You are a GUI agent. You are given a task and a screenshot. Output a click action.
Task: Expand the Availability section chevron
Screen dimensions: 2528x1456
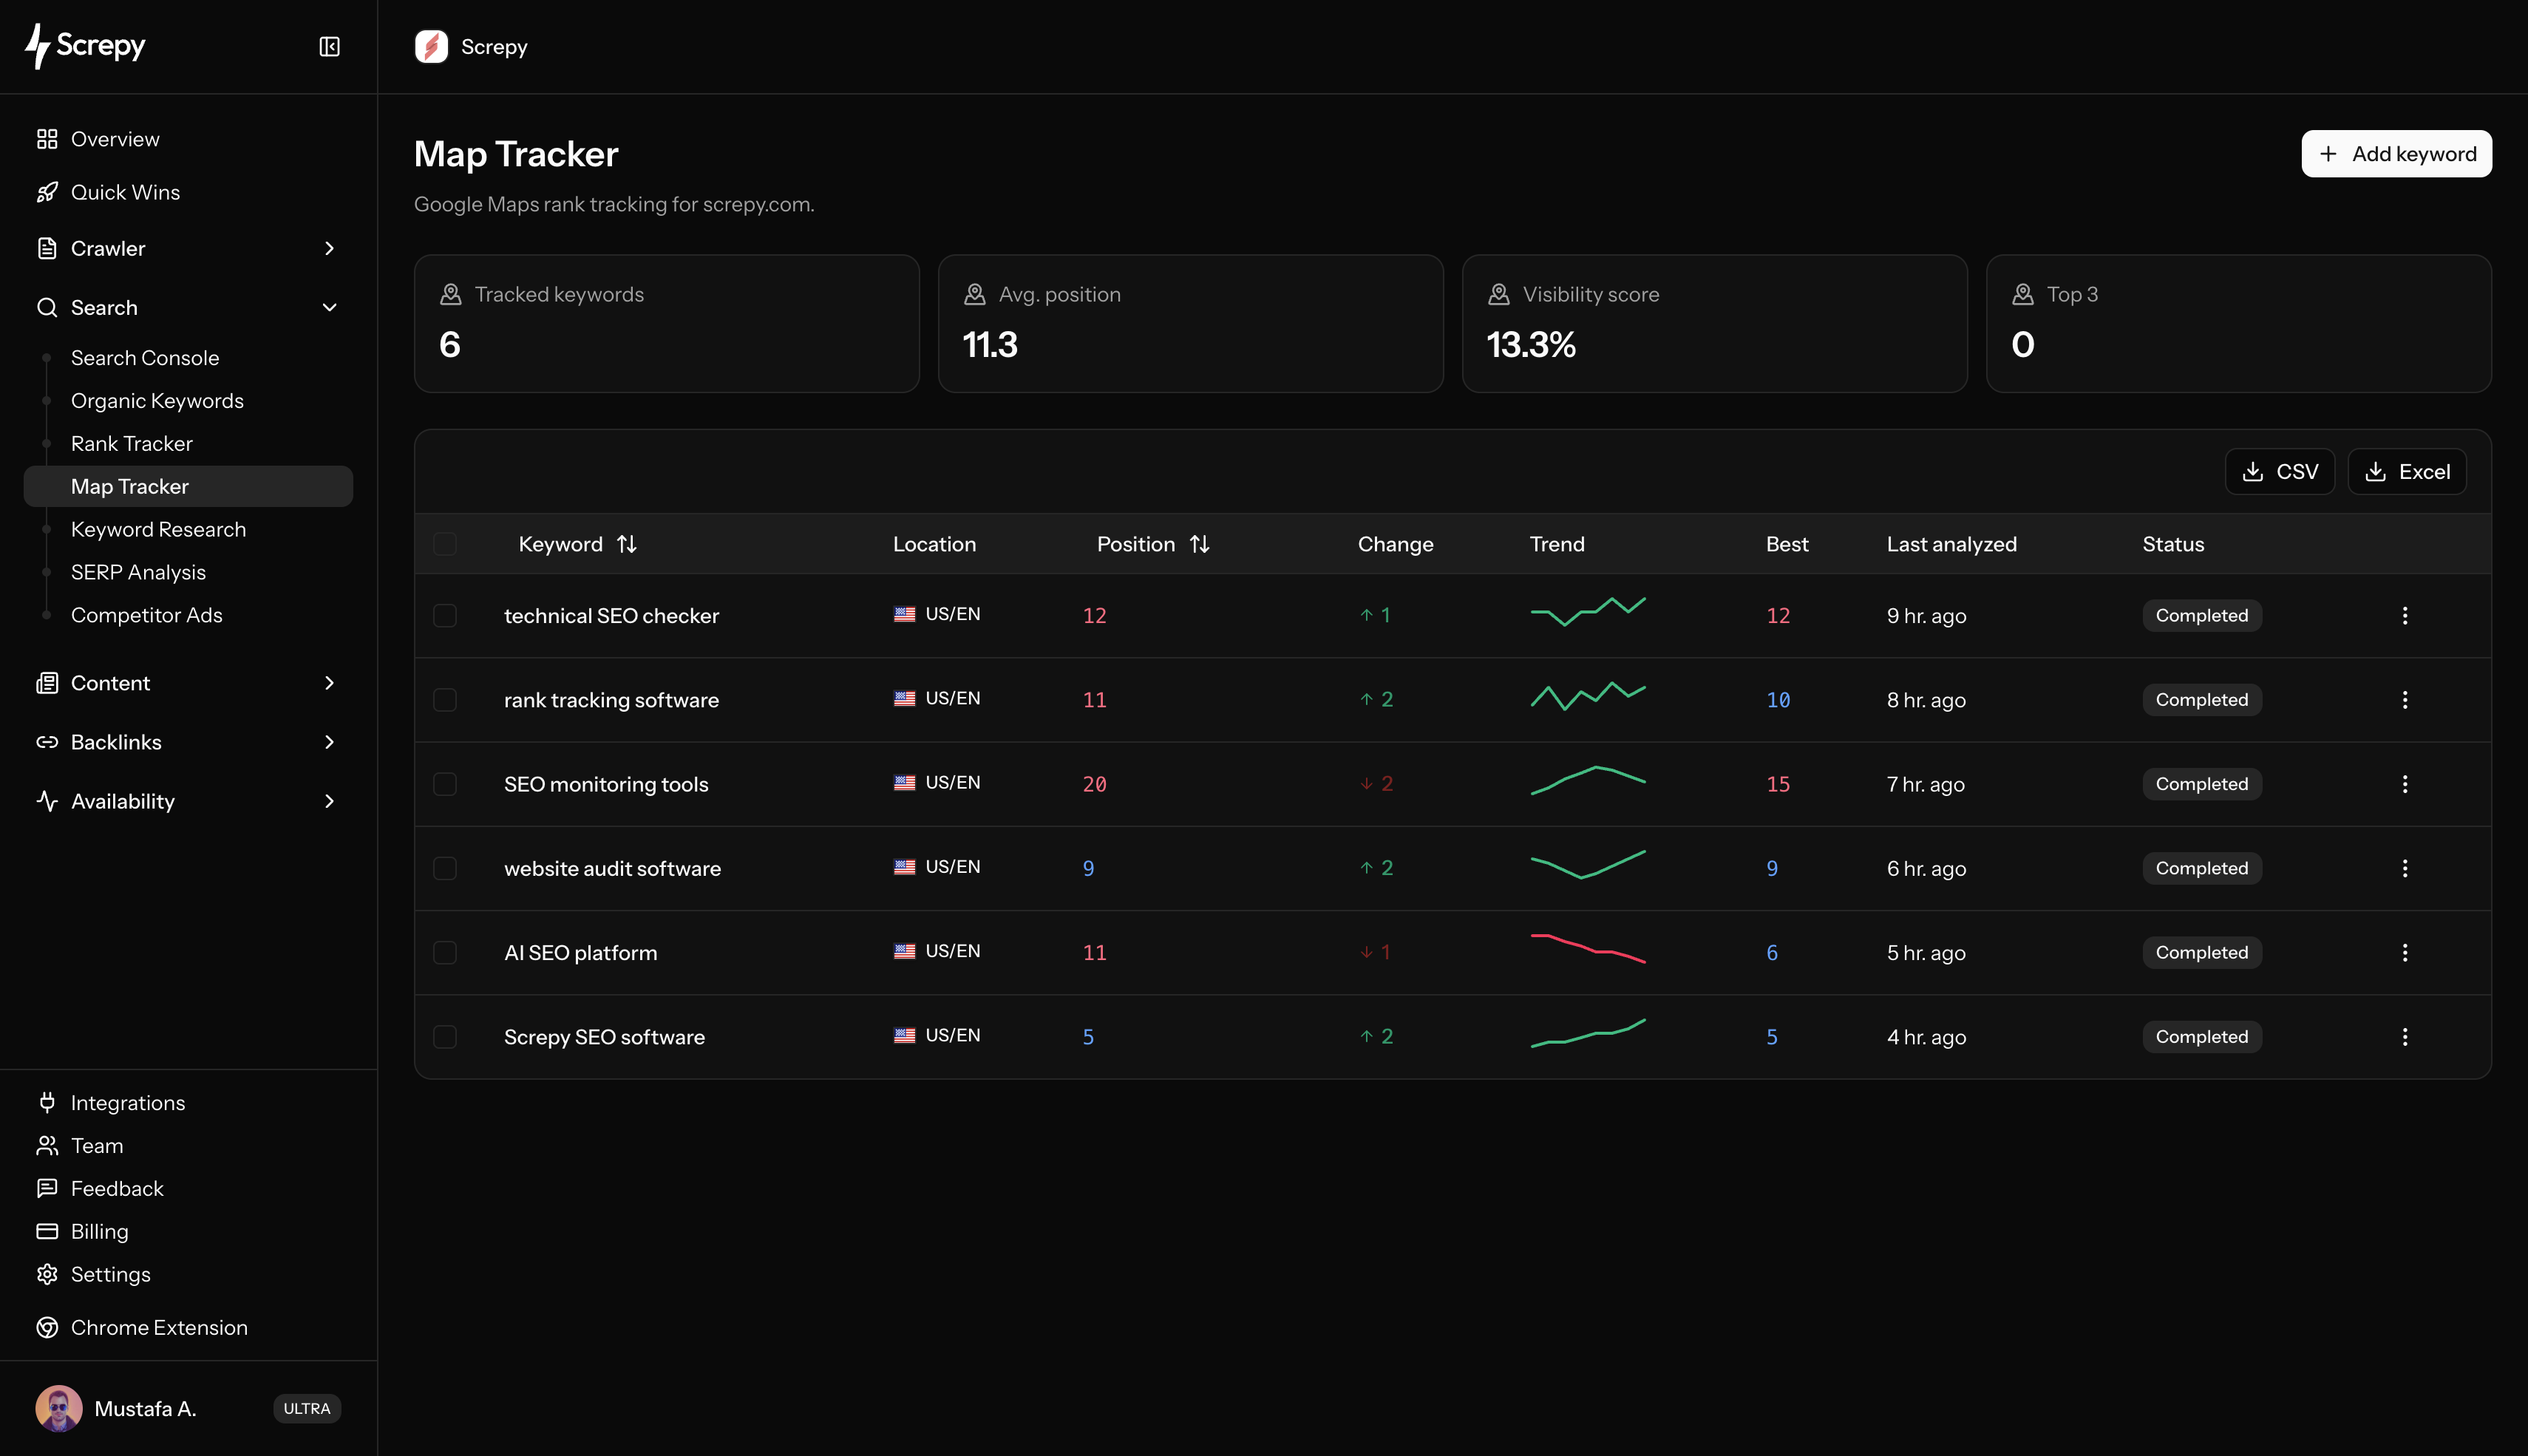[329, 801]
